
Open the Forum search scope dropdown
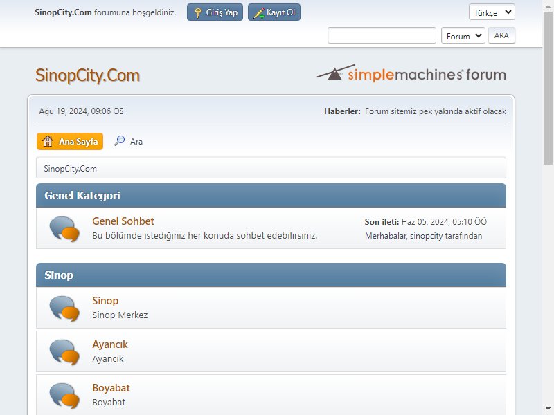(x=463, y=36)
